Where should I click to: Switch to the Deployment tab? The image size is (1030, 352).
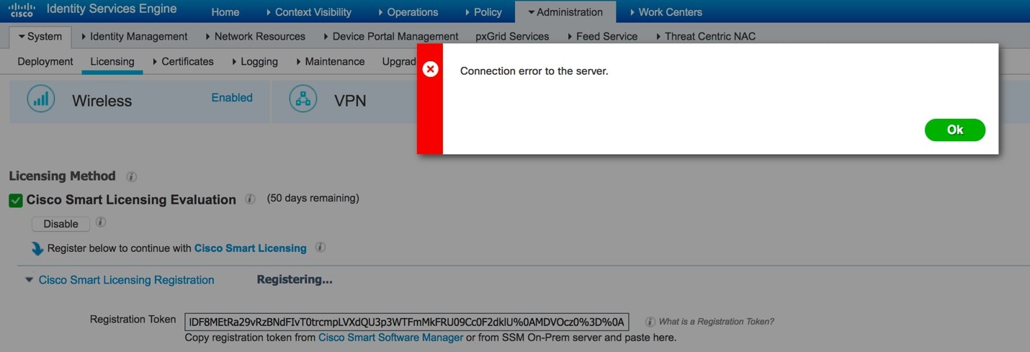[x=45, y=61]
